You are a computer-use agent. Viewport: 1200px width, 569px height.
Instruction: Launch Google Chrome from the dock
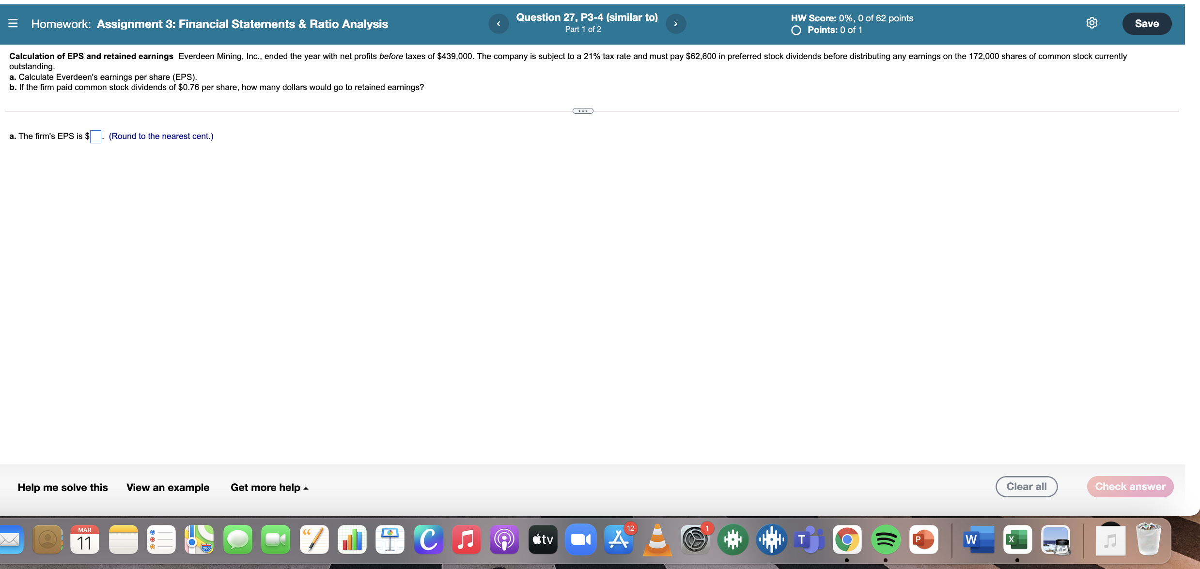coord(847,539)
